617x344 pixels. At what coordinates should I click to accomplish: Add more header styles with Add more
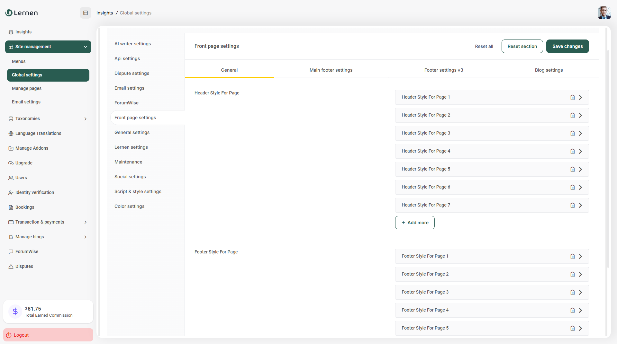(415, 223)
